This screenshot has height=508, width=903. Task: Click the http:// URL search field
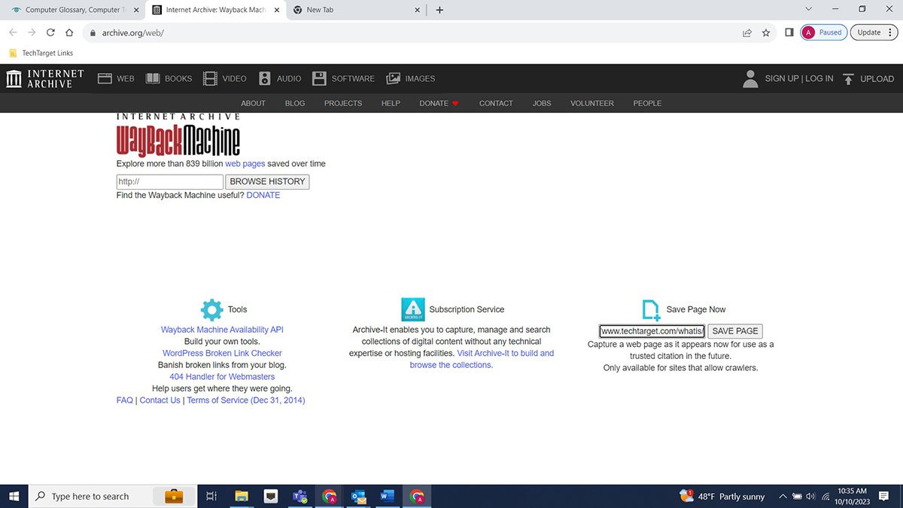(169, 181)
